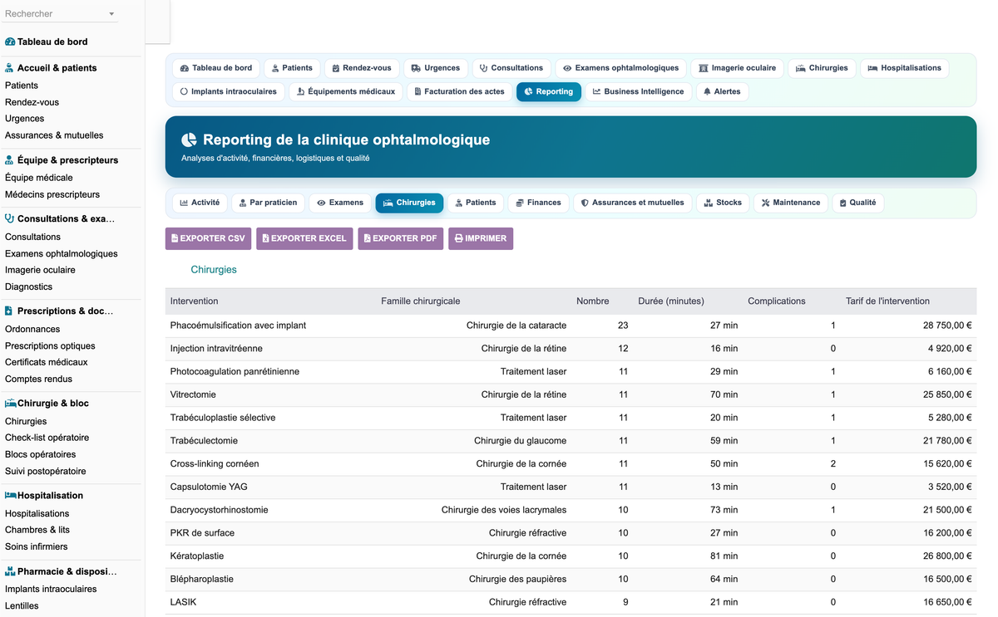The image size is (998, 617).
Task: Click the printer icon on Imprimer button
Action: click(x=458, y=238)
